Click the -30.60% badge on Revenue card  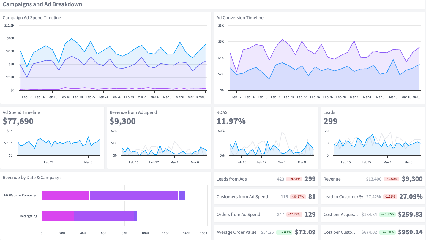tap(391, 179)
